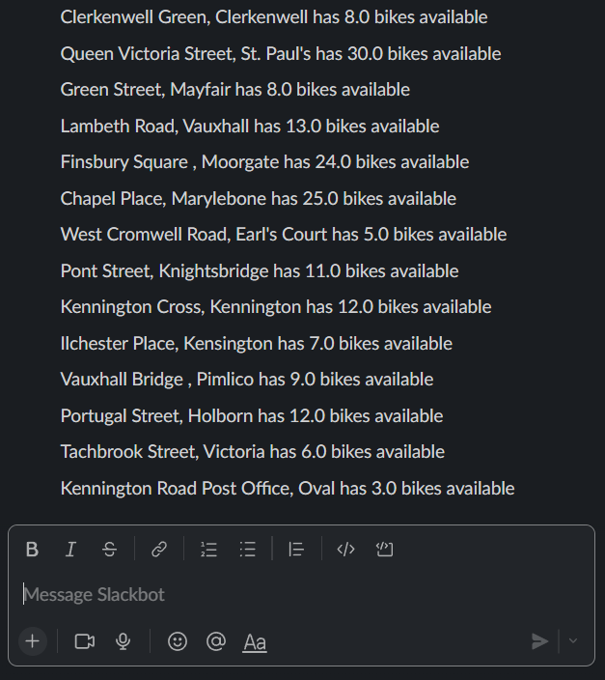The image size is (605, 680).
Task: Toggle strikethrough formatting
Action: (109, 549)
